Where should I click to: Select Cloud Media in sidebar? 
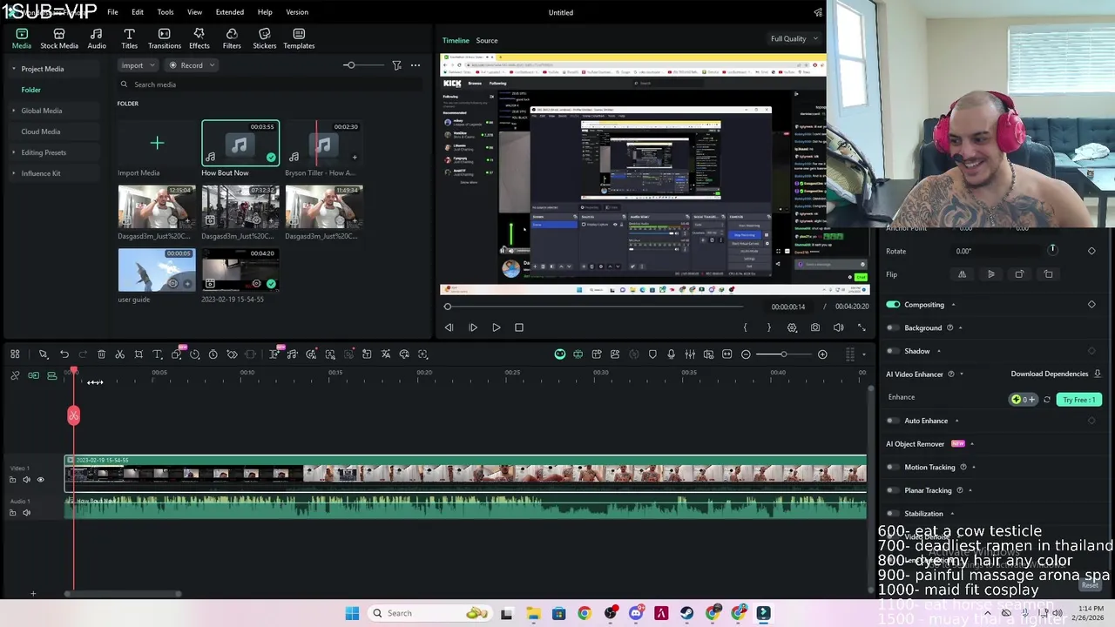point(40,131)
